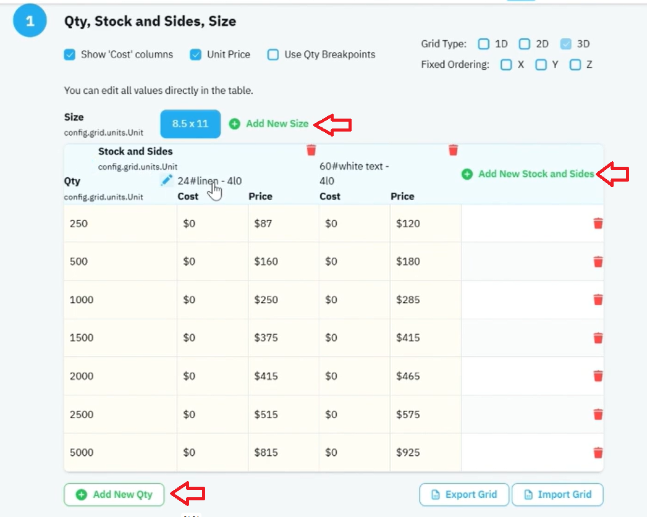The image size is (647, 517).
Task: Delete the 2500 quantity row
Action: point(598,414)
